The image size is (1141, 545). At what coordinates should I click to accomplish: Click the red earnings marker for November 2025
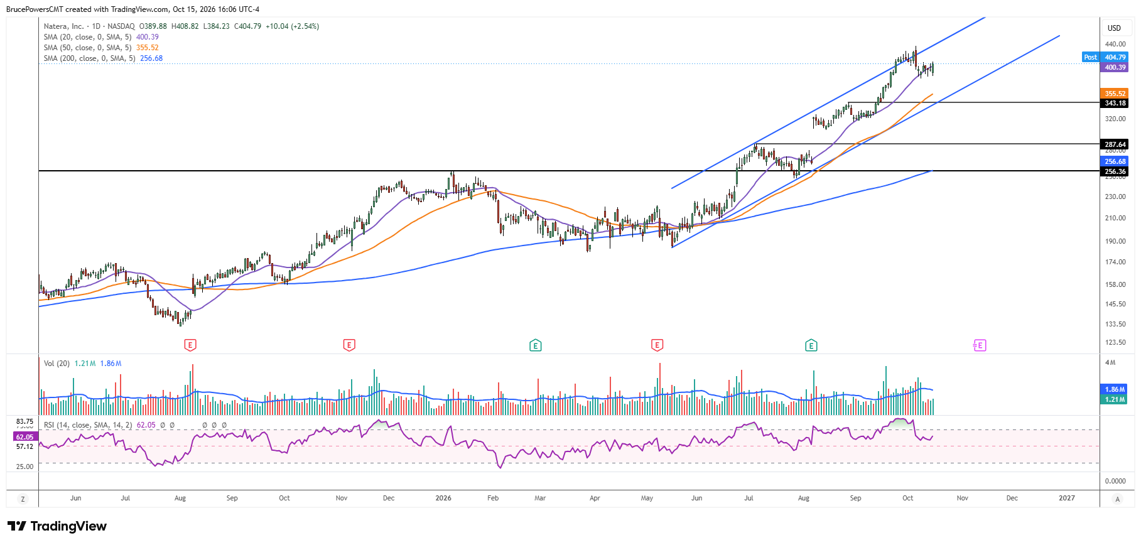click(x=349, y=345)
